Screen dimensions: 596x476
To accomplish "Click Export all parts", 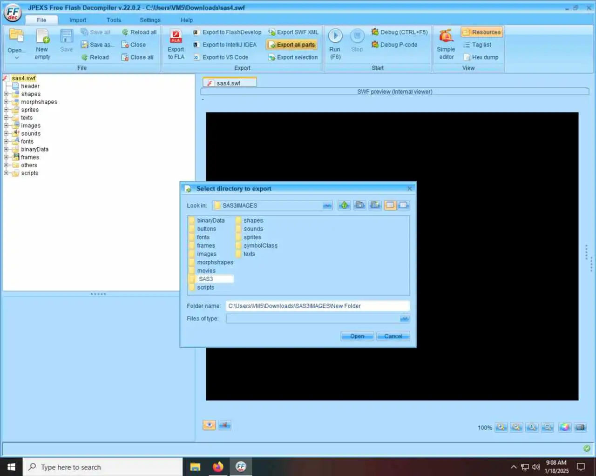I will 292,45.
